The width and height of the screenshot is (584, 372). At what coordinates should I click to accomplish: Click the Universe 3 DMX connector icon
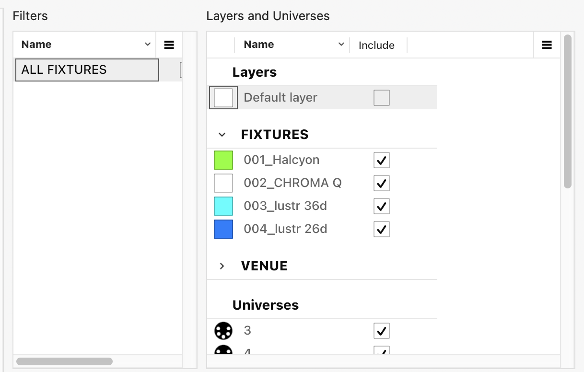click(x=223, y=331)
